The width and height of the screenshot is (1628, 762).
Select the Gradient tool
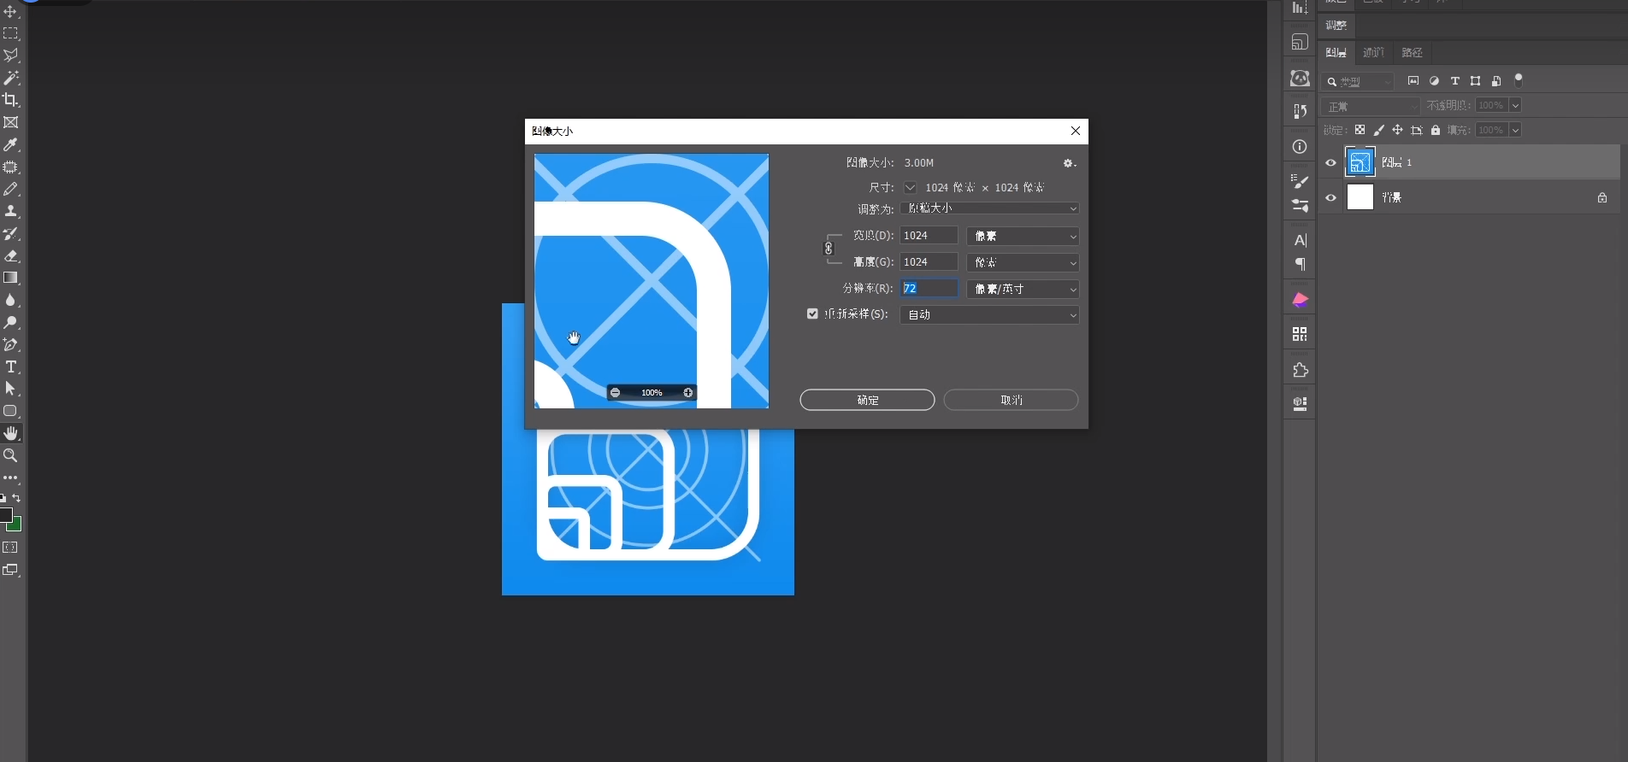coord(11,278)
